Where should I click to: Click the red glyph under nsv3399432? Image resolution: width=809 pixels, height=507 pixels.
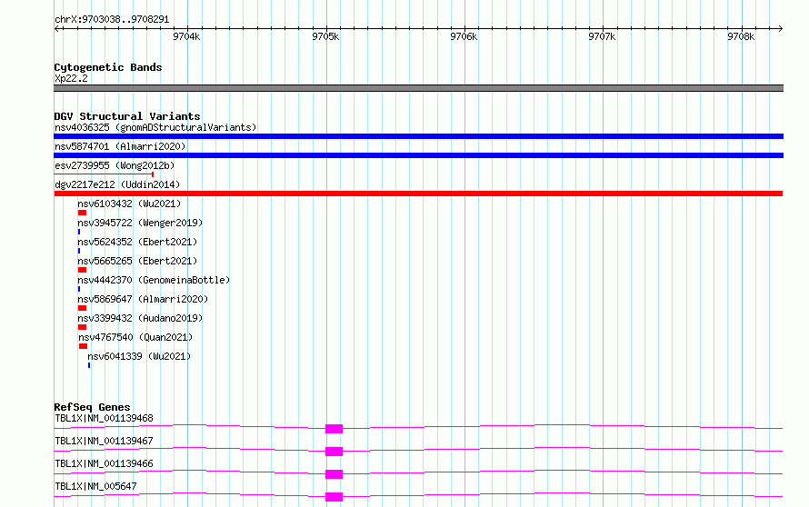[82, 327]
